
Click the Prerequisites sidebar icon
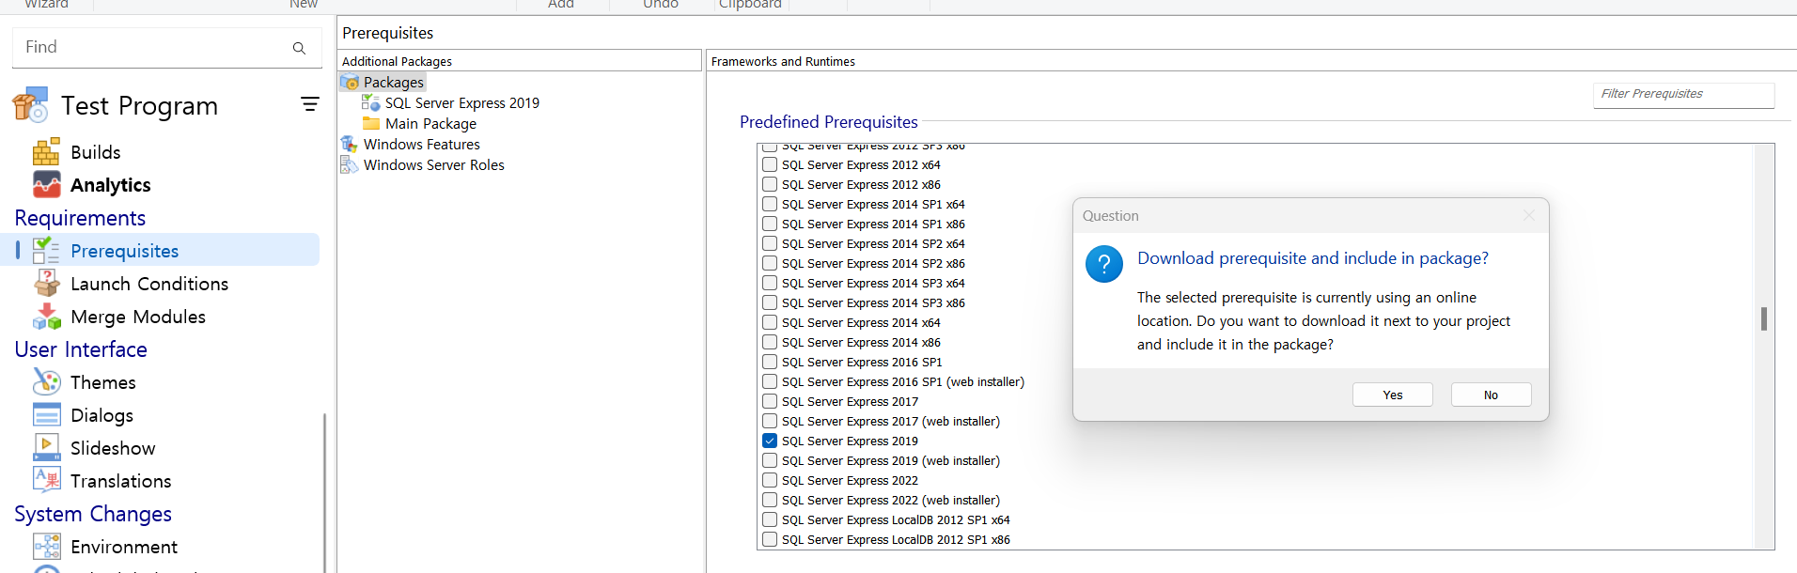[x=46, y=251]
